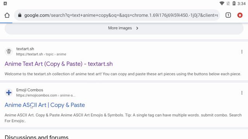This screenshot has height=139, width=248.
Task: Tap the chevron next to More images
Action: point(137,28)
